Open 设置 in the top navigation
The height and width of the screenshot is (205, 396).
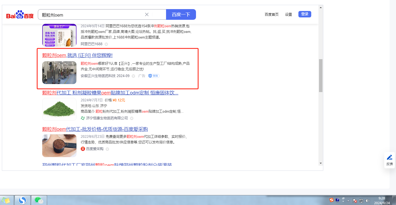289,14
